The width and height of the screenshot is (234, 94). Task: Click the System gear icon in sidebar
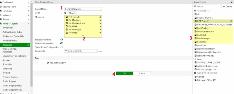1,19
